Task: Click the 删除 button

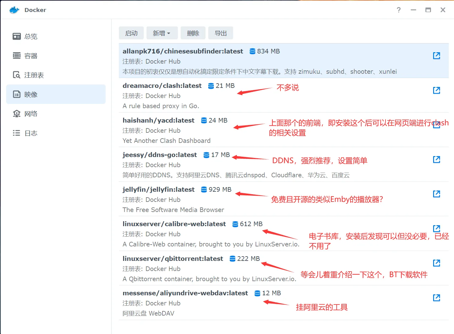Action: pos(193,33)
